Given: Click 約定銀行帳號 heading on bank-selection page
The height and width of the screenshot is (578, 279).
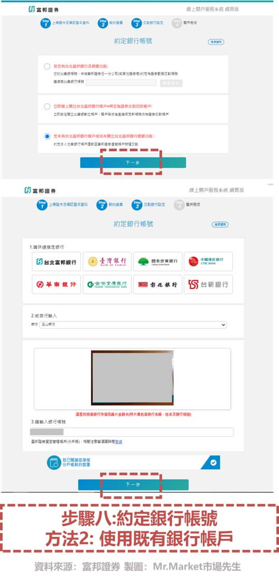Looking at the screenshot, I should click(134, 224).
